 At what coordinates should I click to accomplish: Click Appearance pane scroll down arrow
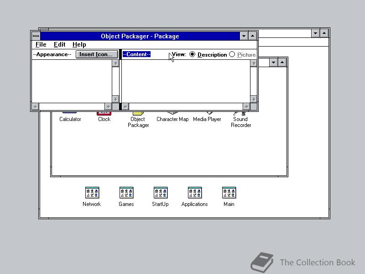pos(115,99)
